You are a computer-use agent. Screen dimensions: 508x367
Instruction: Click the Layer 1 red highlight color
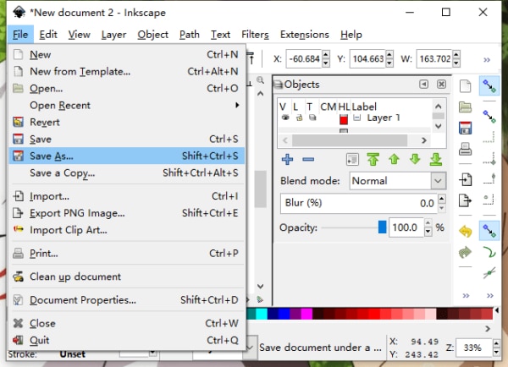(x=344, y=119)
